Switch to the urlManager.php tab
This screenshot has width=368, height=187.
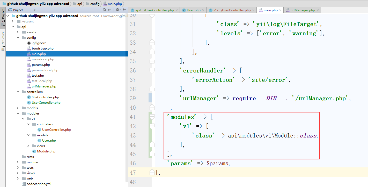[302, 10]
